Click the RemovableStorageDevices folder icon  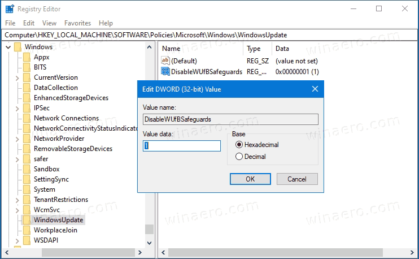point(27,149)
